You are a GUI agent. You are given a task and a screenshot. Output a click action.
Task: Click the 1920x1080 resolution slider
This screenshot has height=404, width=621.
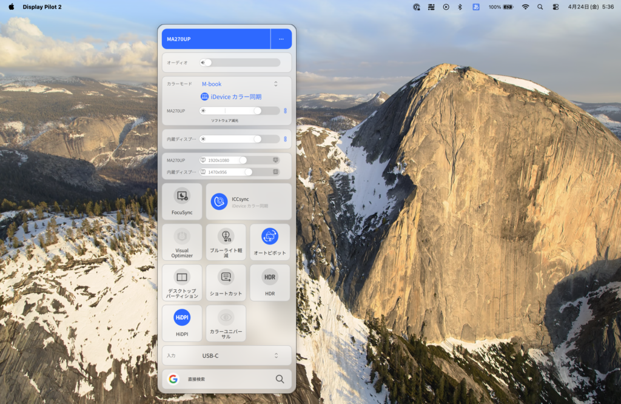click(x=240, y=160)
